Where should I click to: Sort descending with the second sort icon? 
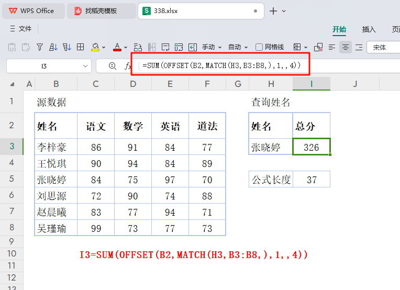tap(67, 47)
